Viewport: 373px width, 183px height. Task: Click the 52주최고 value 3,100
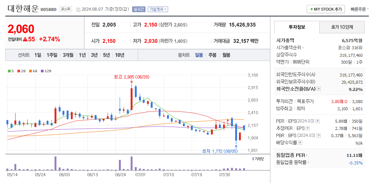pyautogui.click(x=343, y=109)
